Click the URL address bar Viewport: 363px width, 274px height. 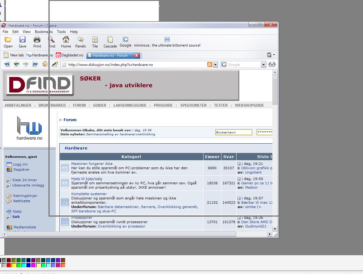(137, 64)
